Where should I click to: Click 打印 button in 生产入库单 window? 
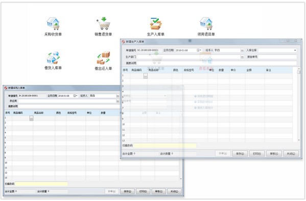257,154
